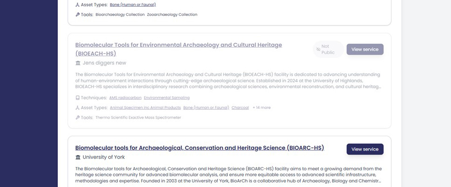
Task: Expand the "+ 14 more" asset types
Action: click(x=261, y=107)
